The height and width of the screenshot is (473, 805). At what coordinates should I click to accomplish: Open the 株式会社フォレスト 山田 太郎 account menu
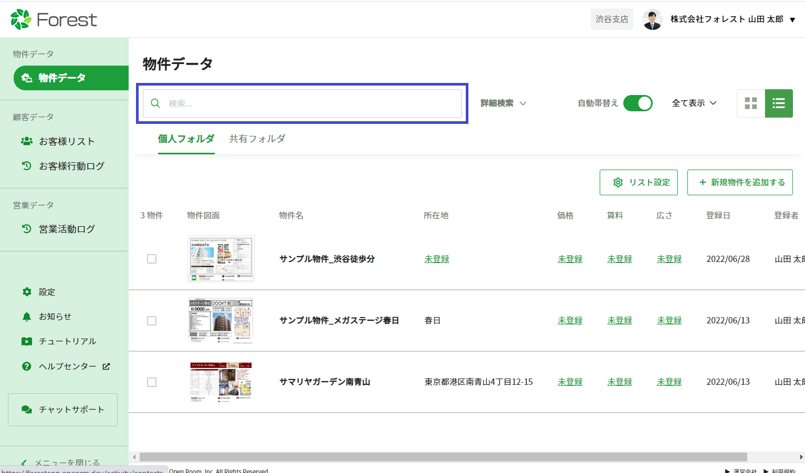(x=733, y=19)
